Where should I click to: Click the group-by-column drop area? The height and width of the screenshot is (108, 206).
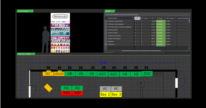pos(147,15)
